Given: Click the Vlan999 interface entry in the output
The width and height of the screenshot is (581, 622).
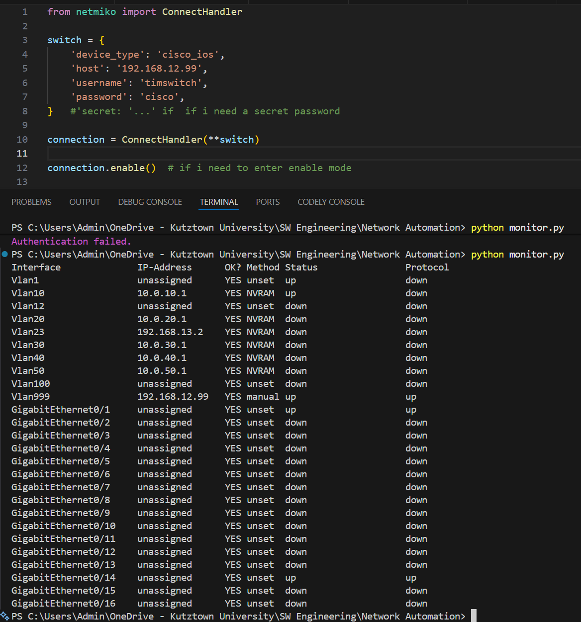Looking at the screenshot, I should tap(30, 396).
